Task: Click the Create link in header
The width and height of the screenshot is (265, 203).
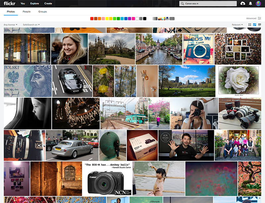Action: 48,3
